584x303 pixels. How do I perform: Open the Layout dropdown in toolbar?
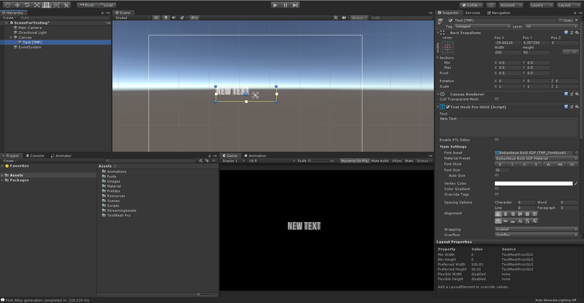[568, 5]
